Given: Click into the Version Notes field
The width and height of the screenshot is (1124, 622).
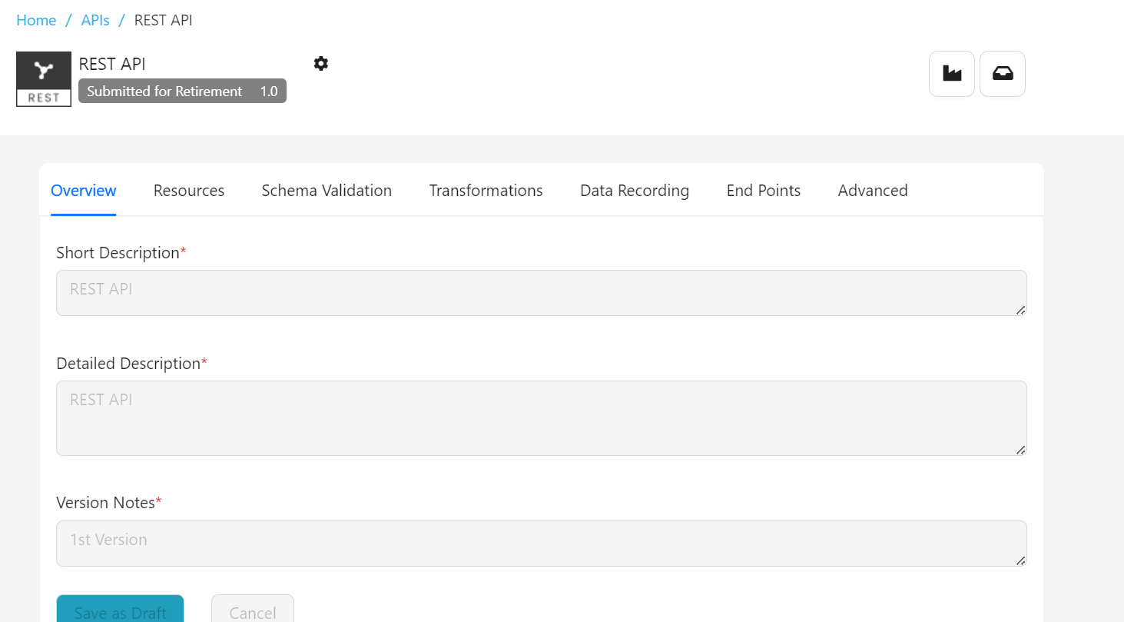Looking at the screenshot, I should (x=541, y=544).
